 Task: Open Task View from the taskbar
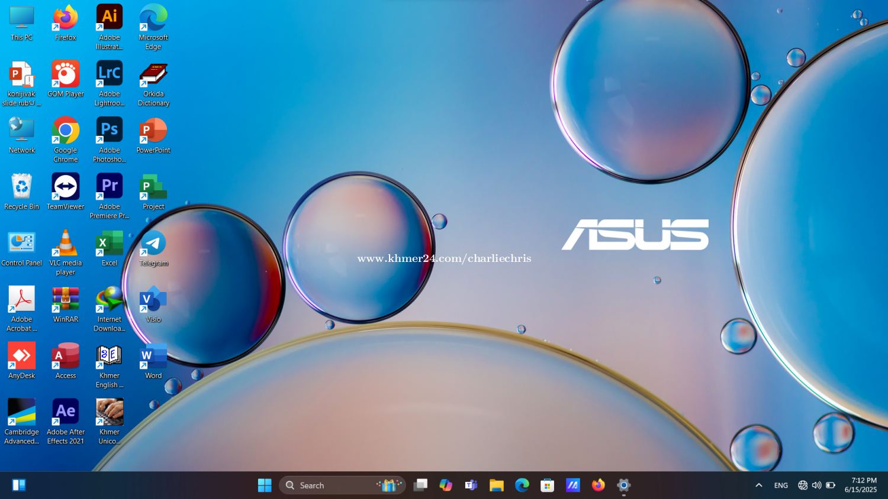420,485
